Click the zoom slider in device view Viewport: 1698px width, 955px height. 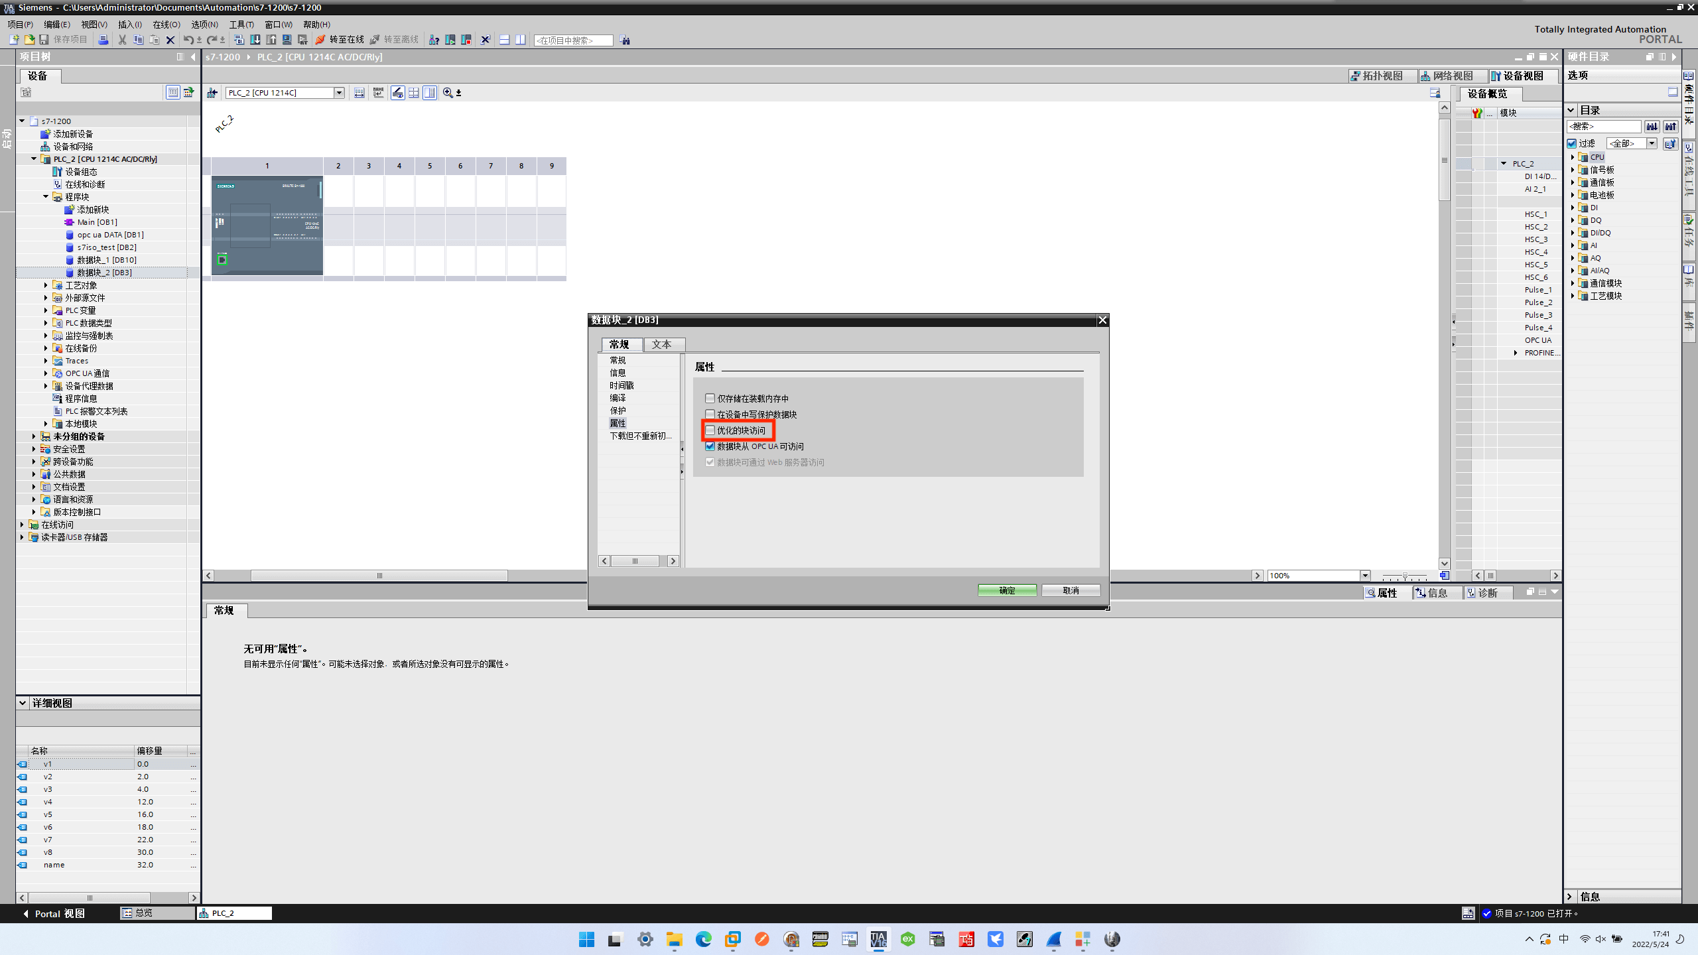click(1405, 576)
